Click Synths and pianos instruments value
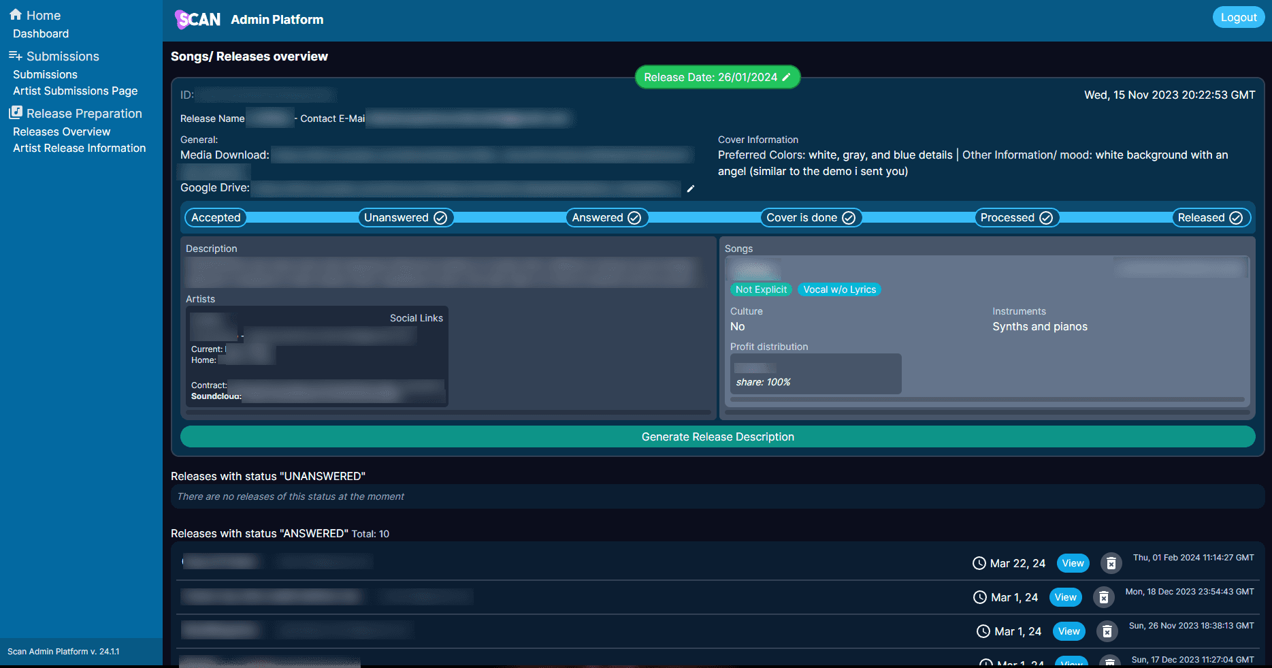The image size is (1272, 668). coord(1039,327)
